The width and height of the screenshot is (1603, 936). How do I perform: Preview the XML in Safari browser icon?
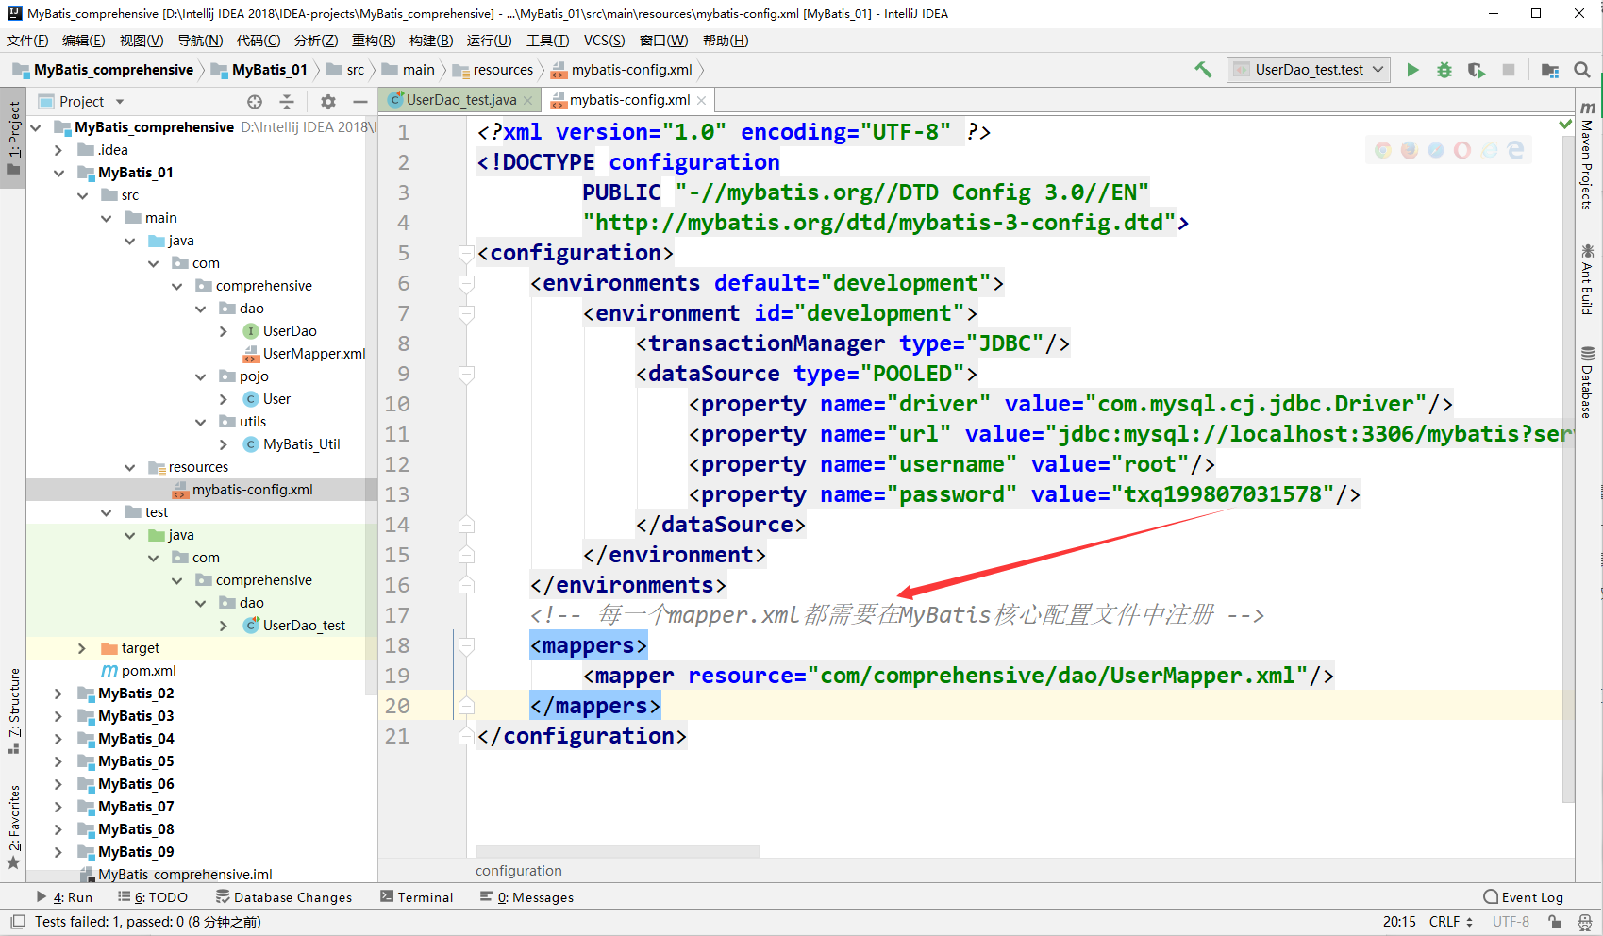click(1436, 150)
